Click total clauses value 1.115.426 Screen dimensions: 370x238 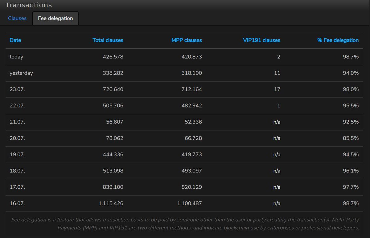click(x=111, y=204)
